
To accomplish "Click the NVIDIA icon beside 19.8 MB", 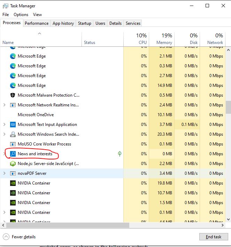I will click(13, 183).
